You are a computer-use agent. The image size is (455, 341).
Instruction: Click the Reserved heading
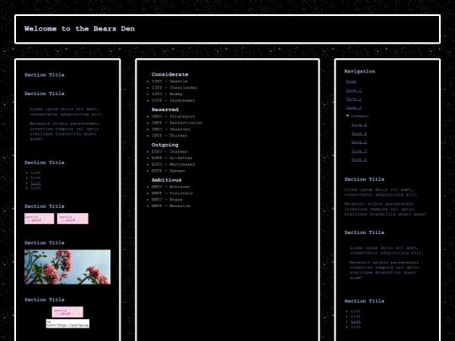click(x=165, y=109)
